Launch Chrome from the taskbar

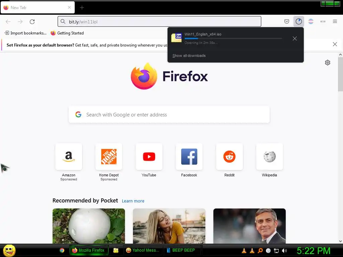[62, 250]
